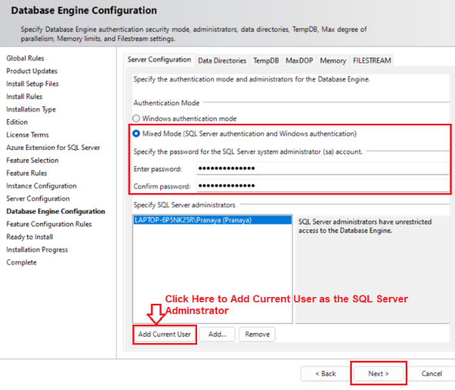Switch to the Data Directories tab
Viewport: 455px width, 390px height.
point(222,61)
